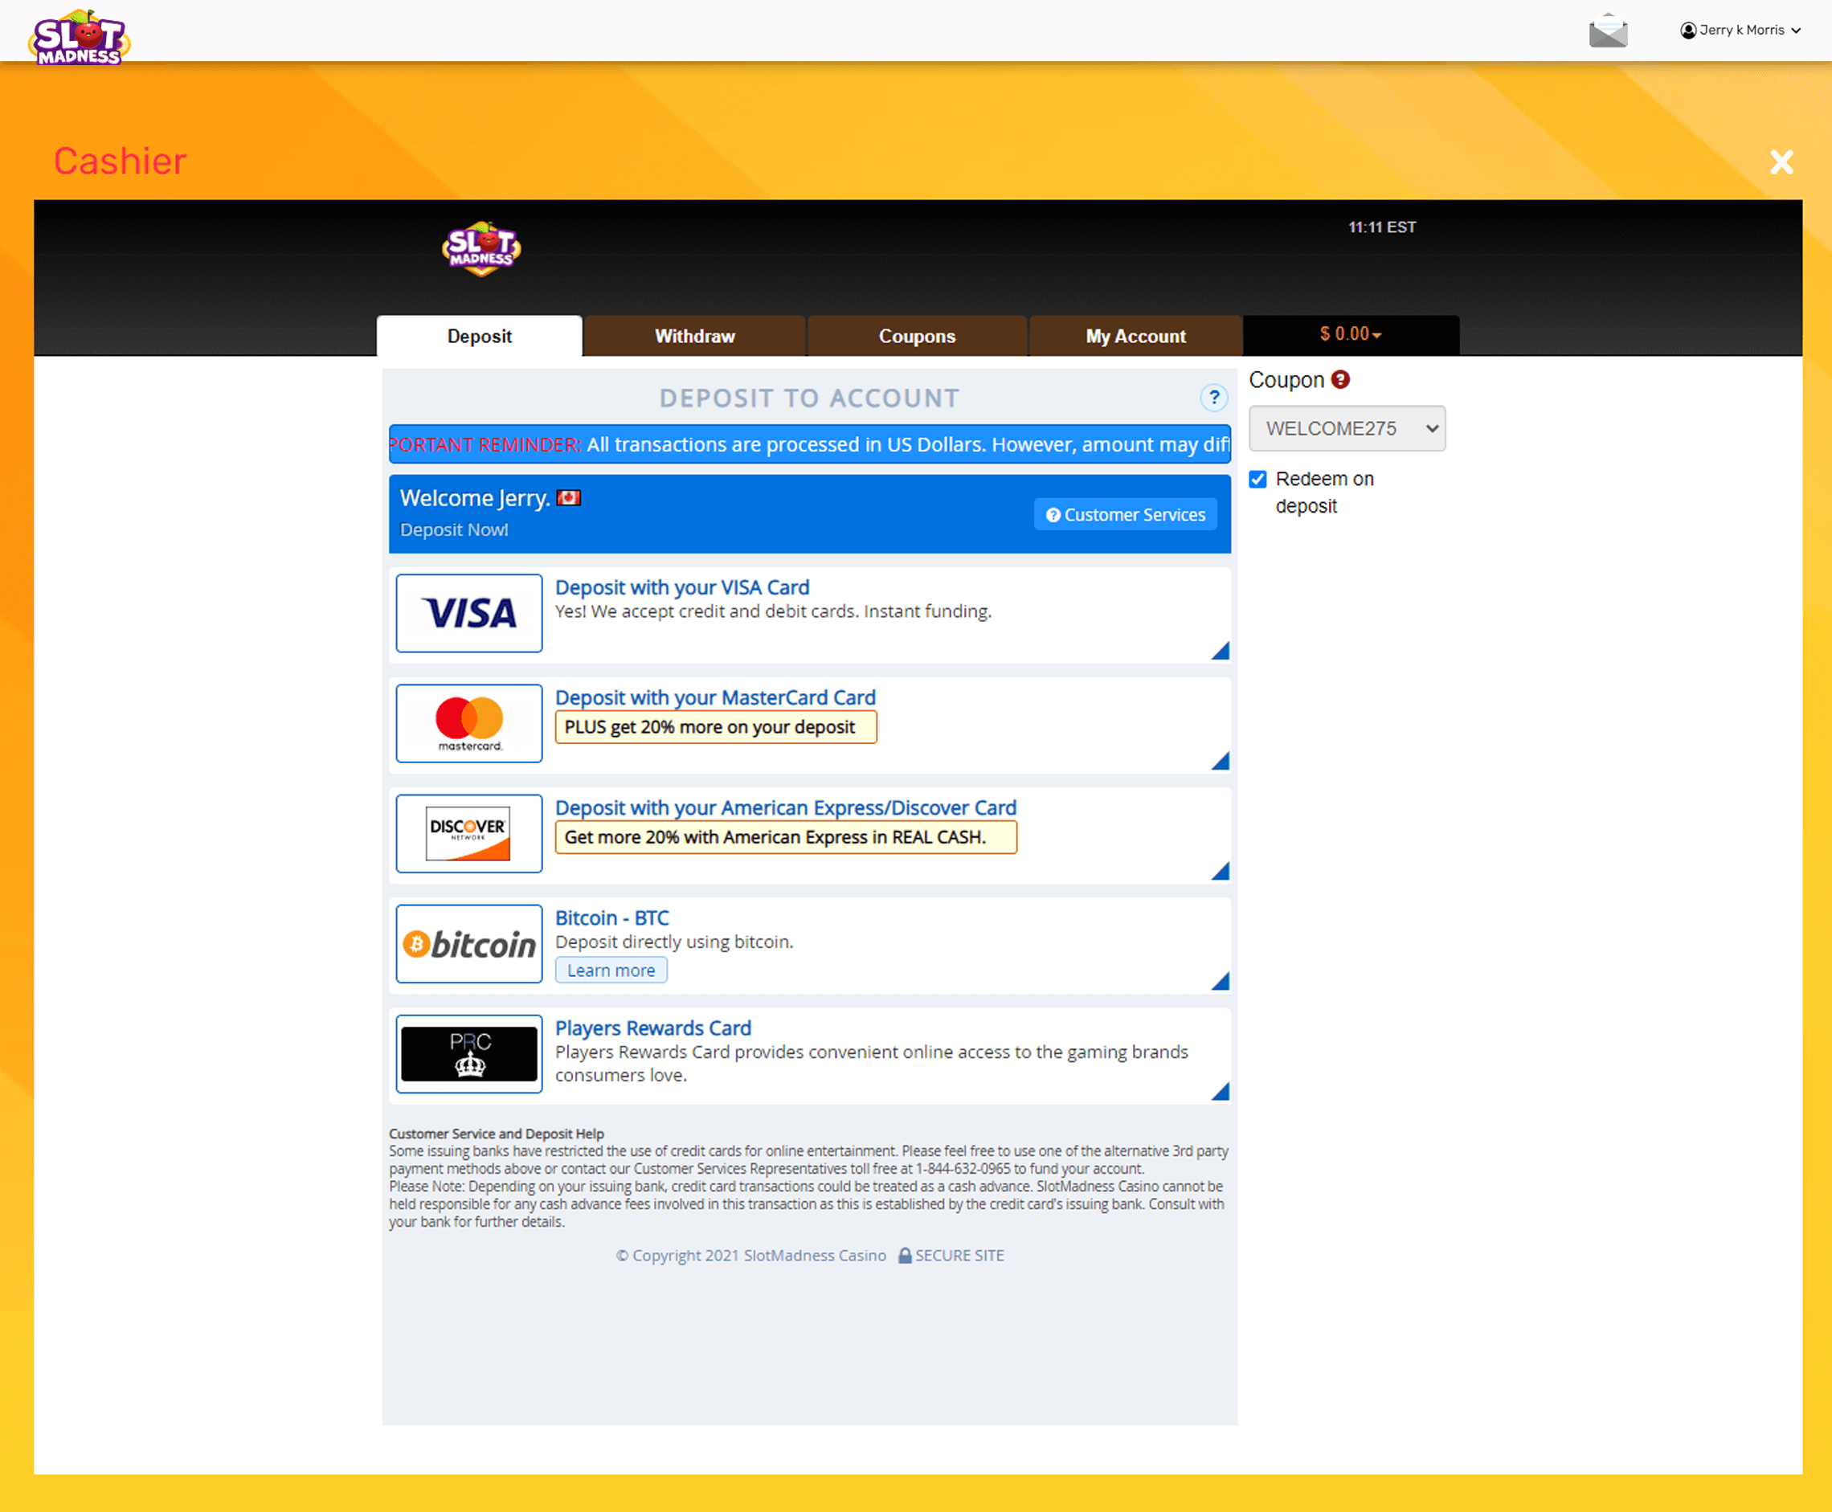Open the WELCOME275 coupon dropdown

[1347, 428]
